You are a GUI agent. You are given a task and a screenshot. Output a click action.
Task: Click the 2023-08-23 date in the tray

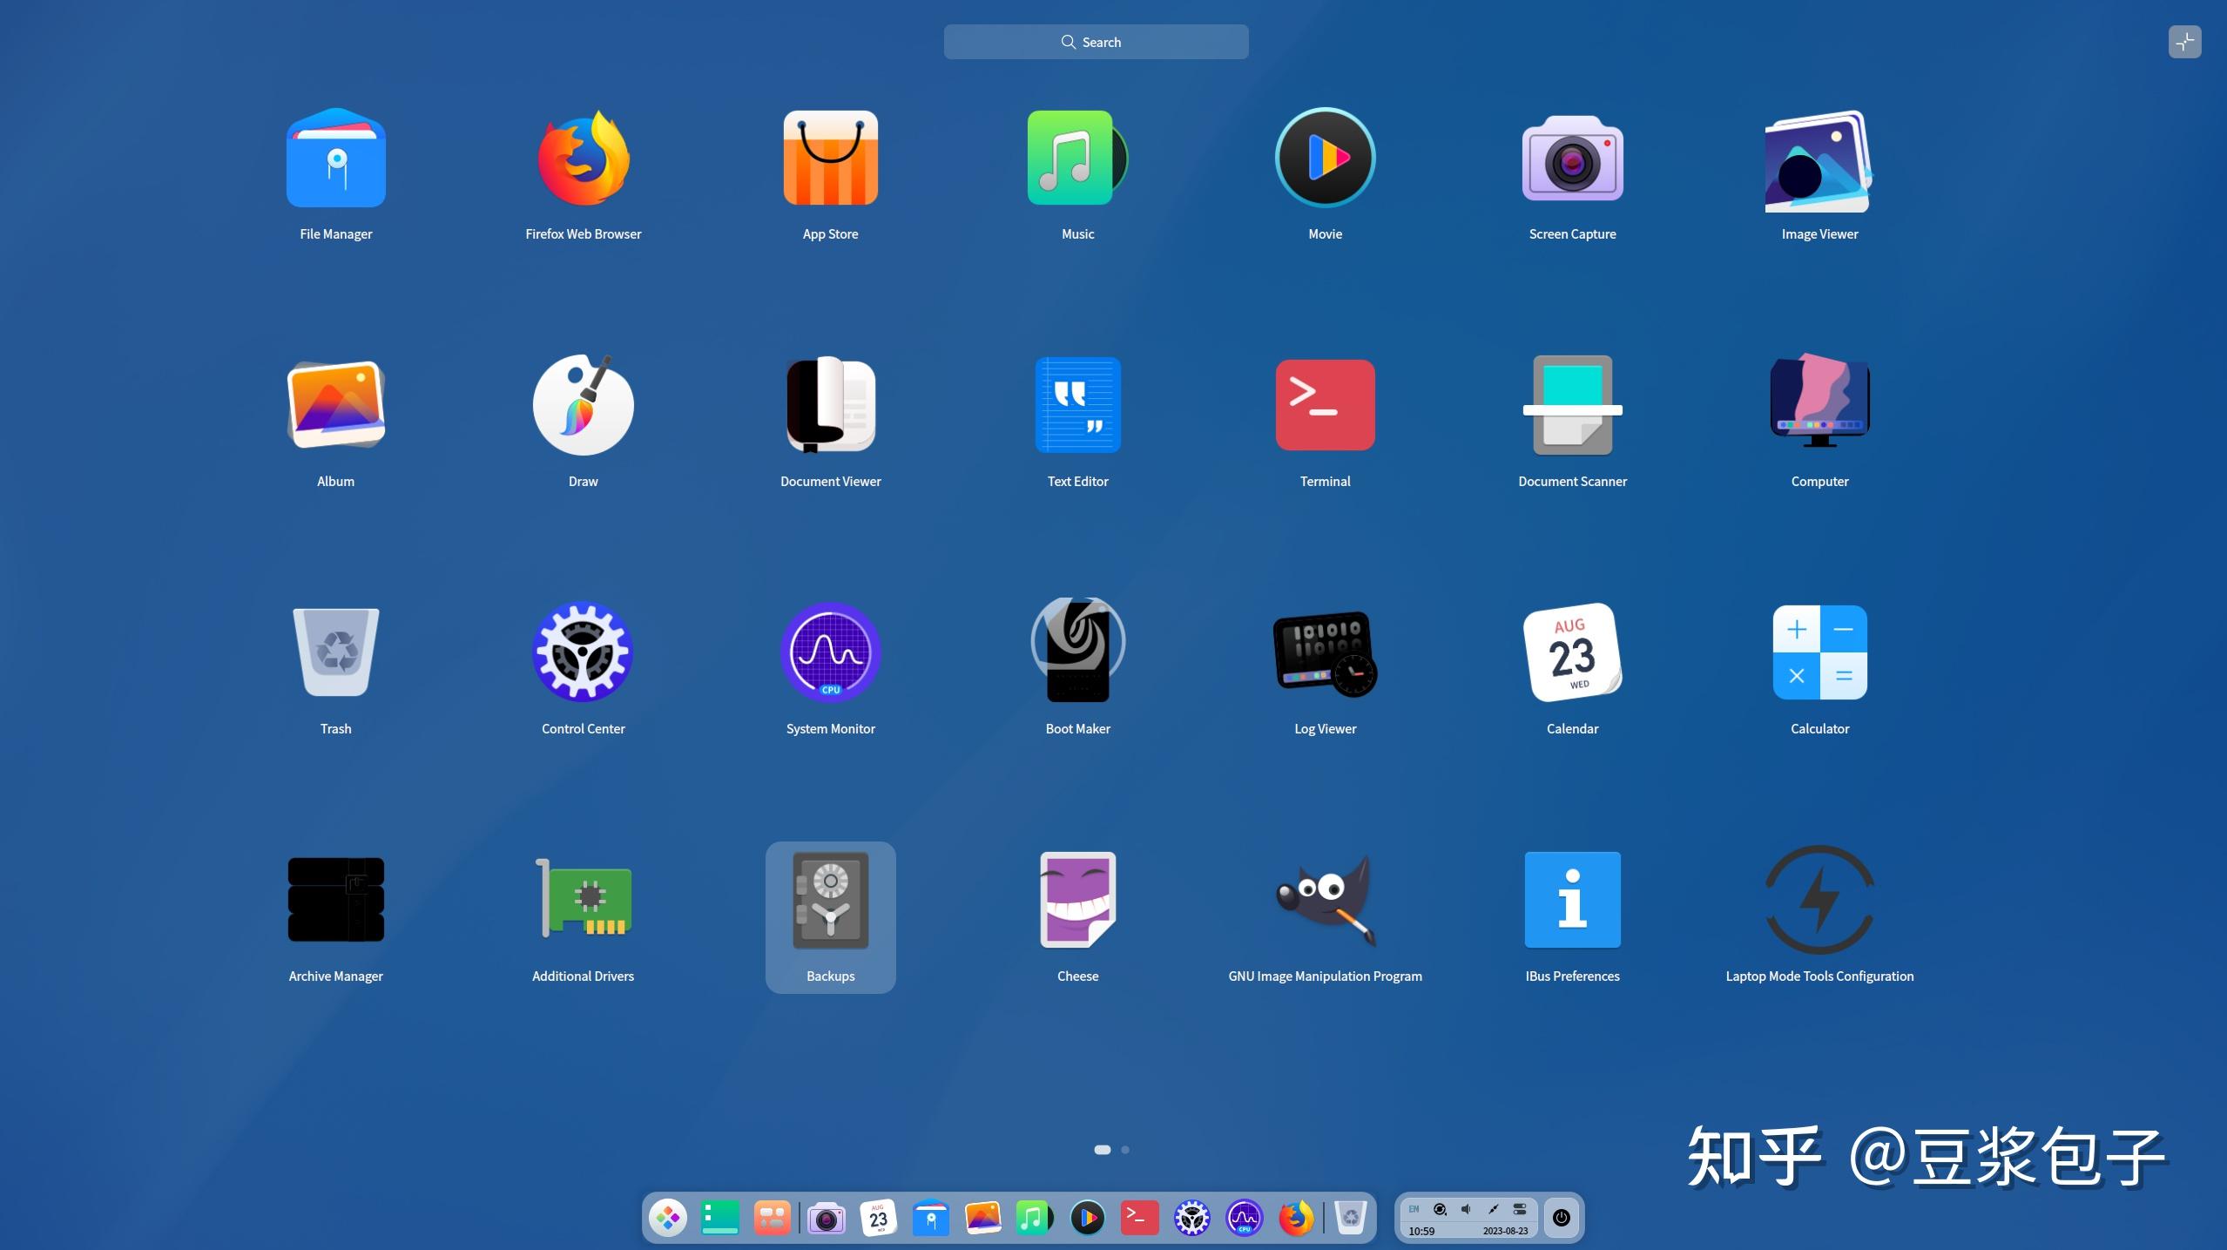pos(1506,1232)
